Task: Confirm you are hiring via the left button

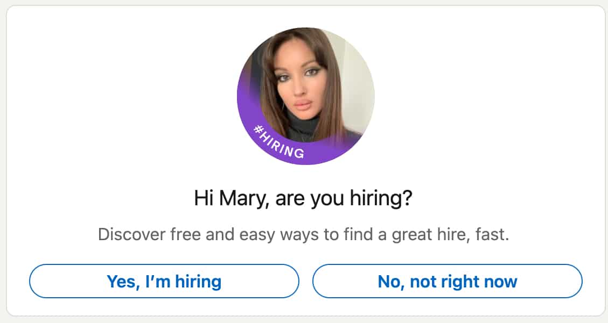Action: [164, 281]
